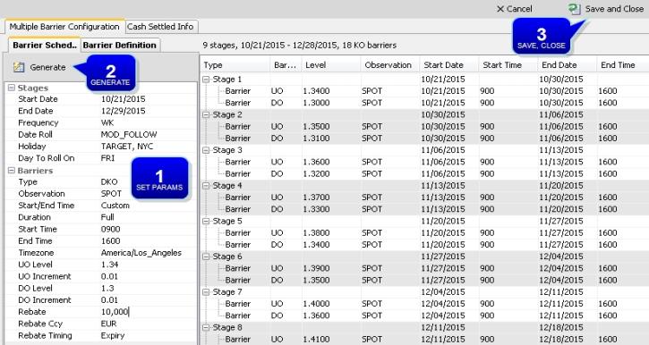The height and width of the screenshot is (345, 649).
Task: Collapse the Stage 1 row
Action: [206, 80]
